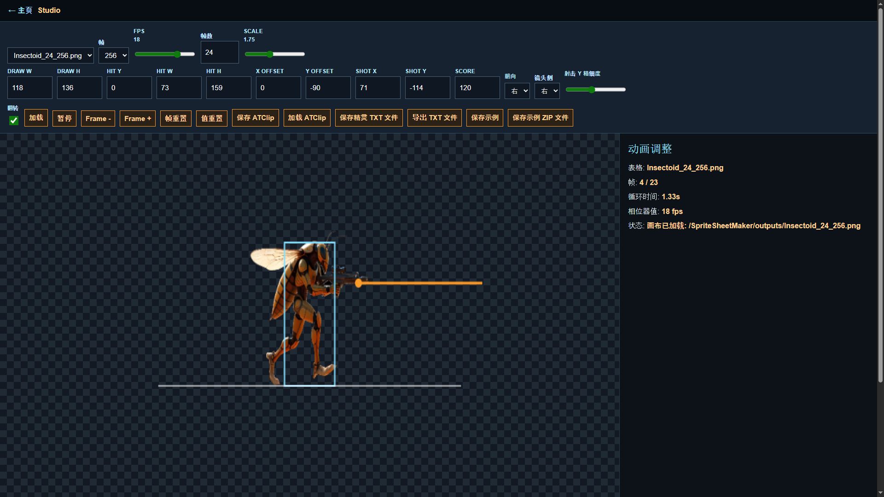The image size is (884, 497).
Task: Toggle the 翻转 flip checkbox
Action: (x=14, y=121)
